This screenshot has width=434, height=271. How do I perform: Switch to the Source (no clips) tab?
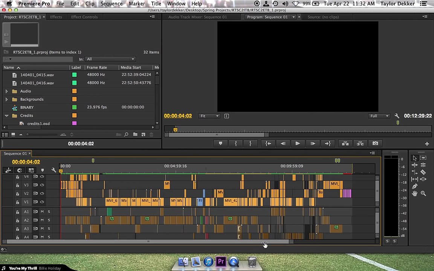tap(323, 17)
